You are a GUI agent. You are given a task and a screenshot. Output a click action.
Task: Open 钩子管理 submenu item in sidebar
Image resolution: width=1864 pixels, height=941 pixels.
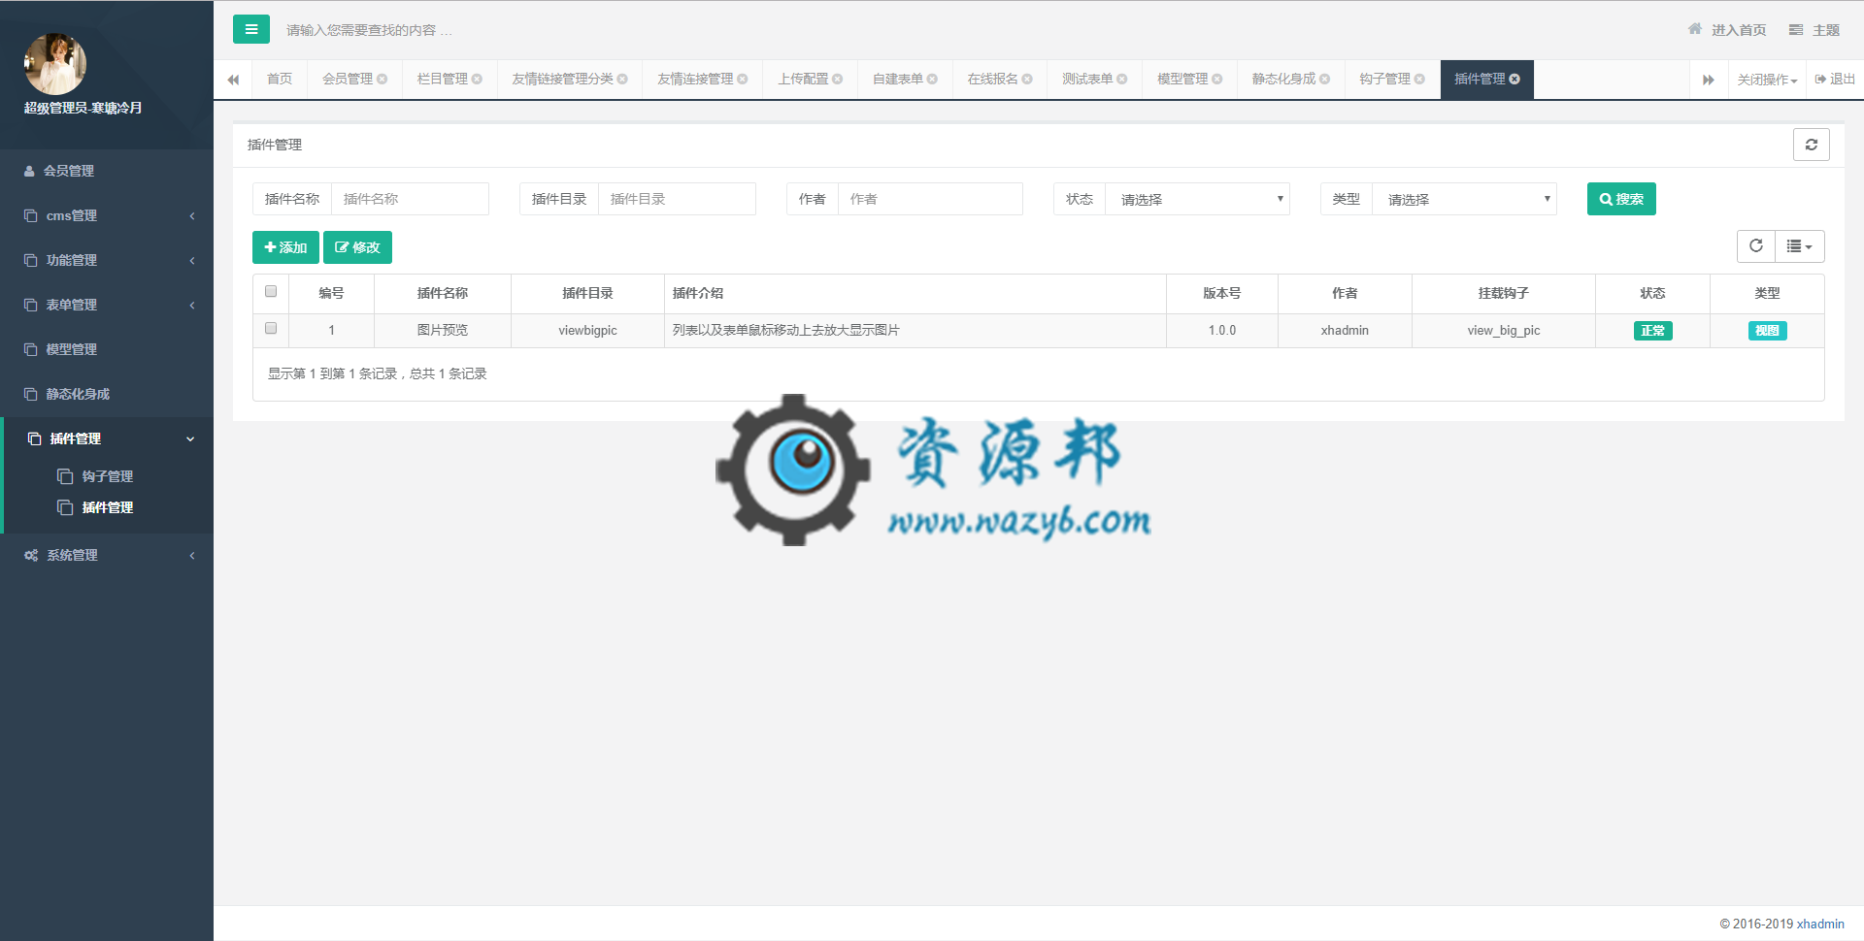click(107, 476)
